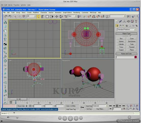Toggle the Window/Crossing selection mode

[52, 16]
